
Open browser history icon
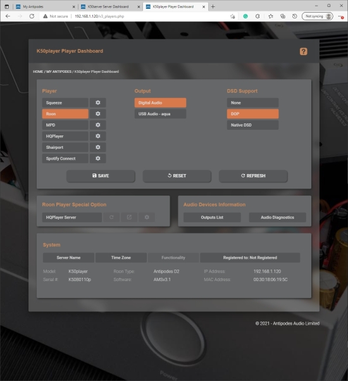(295, 16)
